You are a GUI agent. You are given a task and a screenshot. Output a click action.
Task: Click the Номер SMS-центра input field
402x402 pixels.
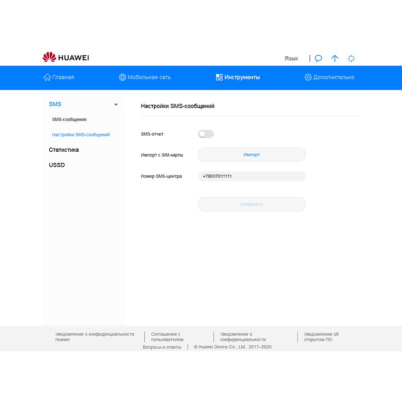pos(252,176)
